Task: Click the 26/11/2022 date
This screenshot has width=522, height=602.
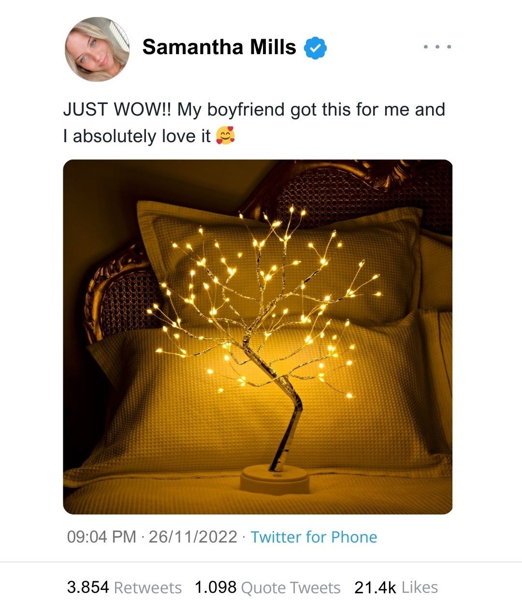Action: click(x=193, y=537)
